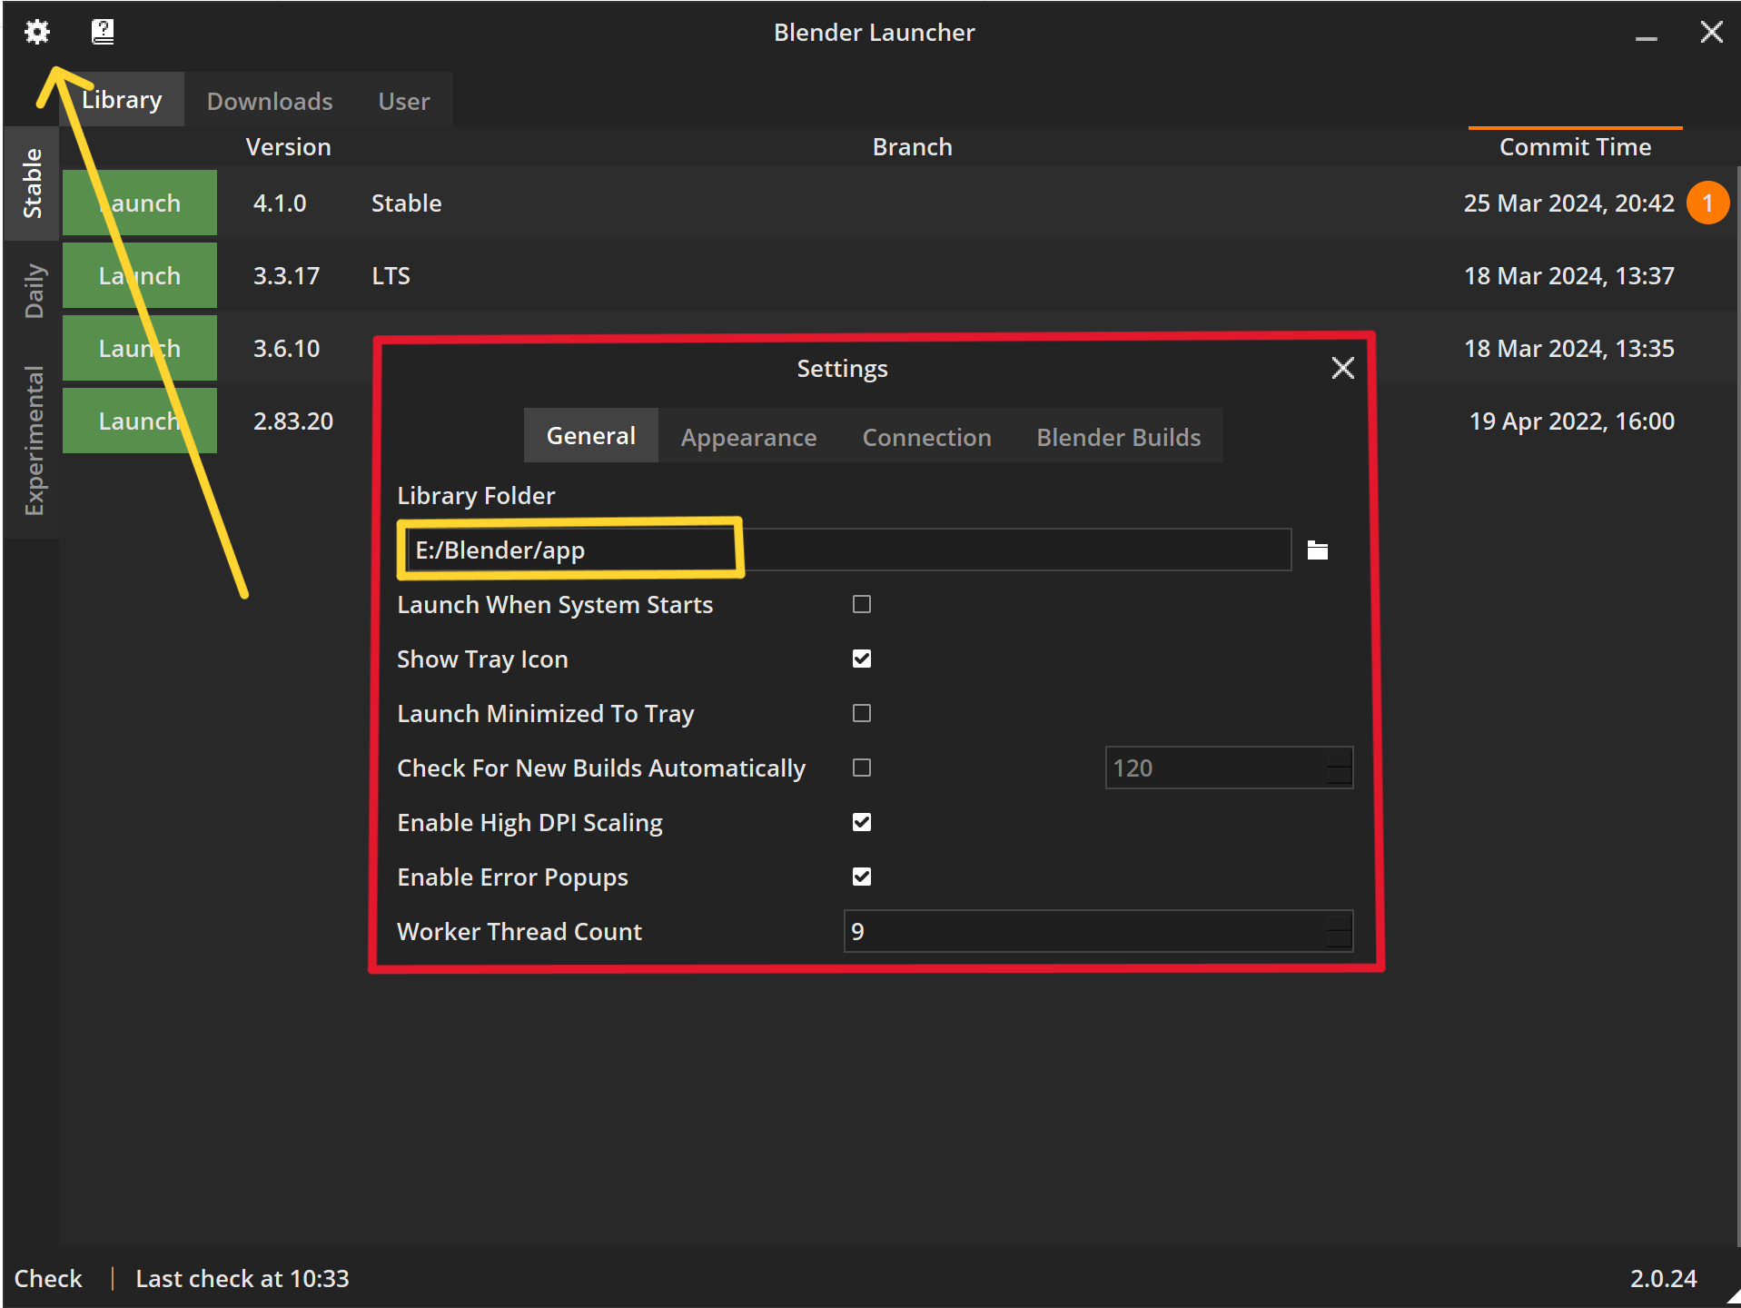1741x1308 pixels.
Task: Select the Experimental side tab
Action: pos(33,441)
